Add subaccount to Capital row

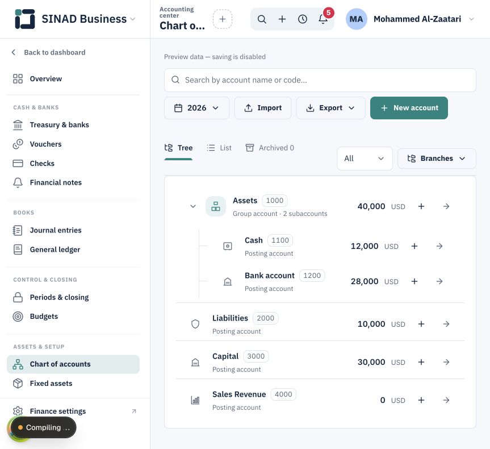click(421, 362)
